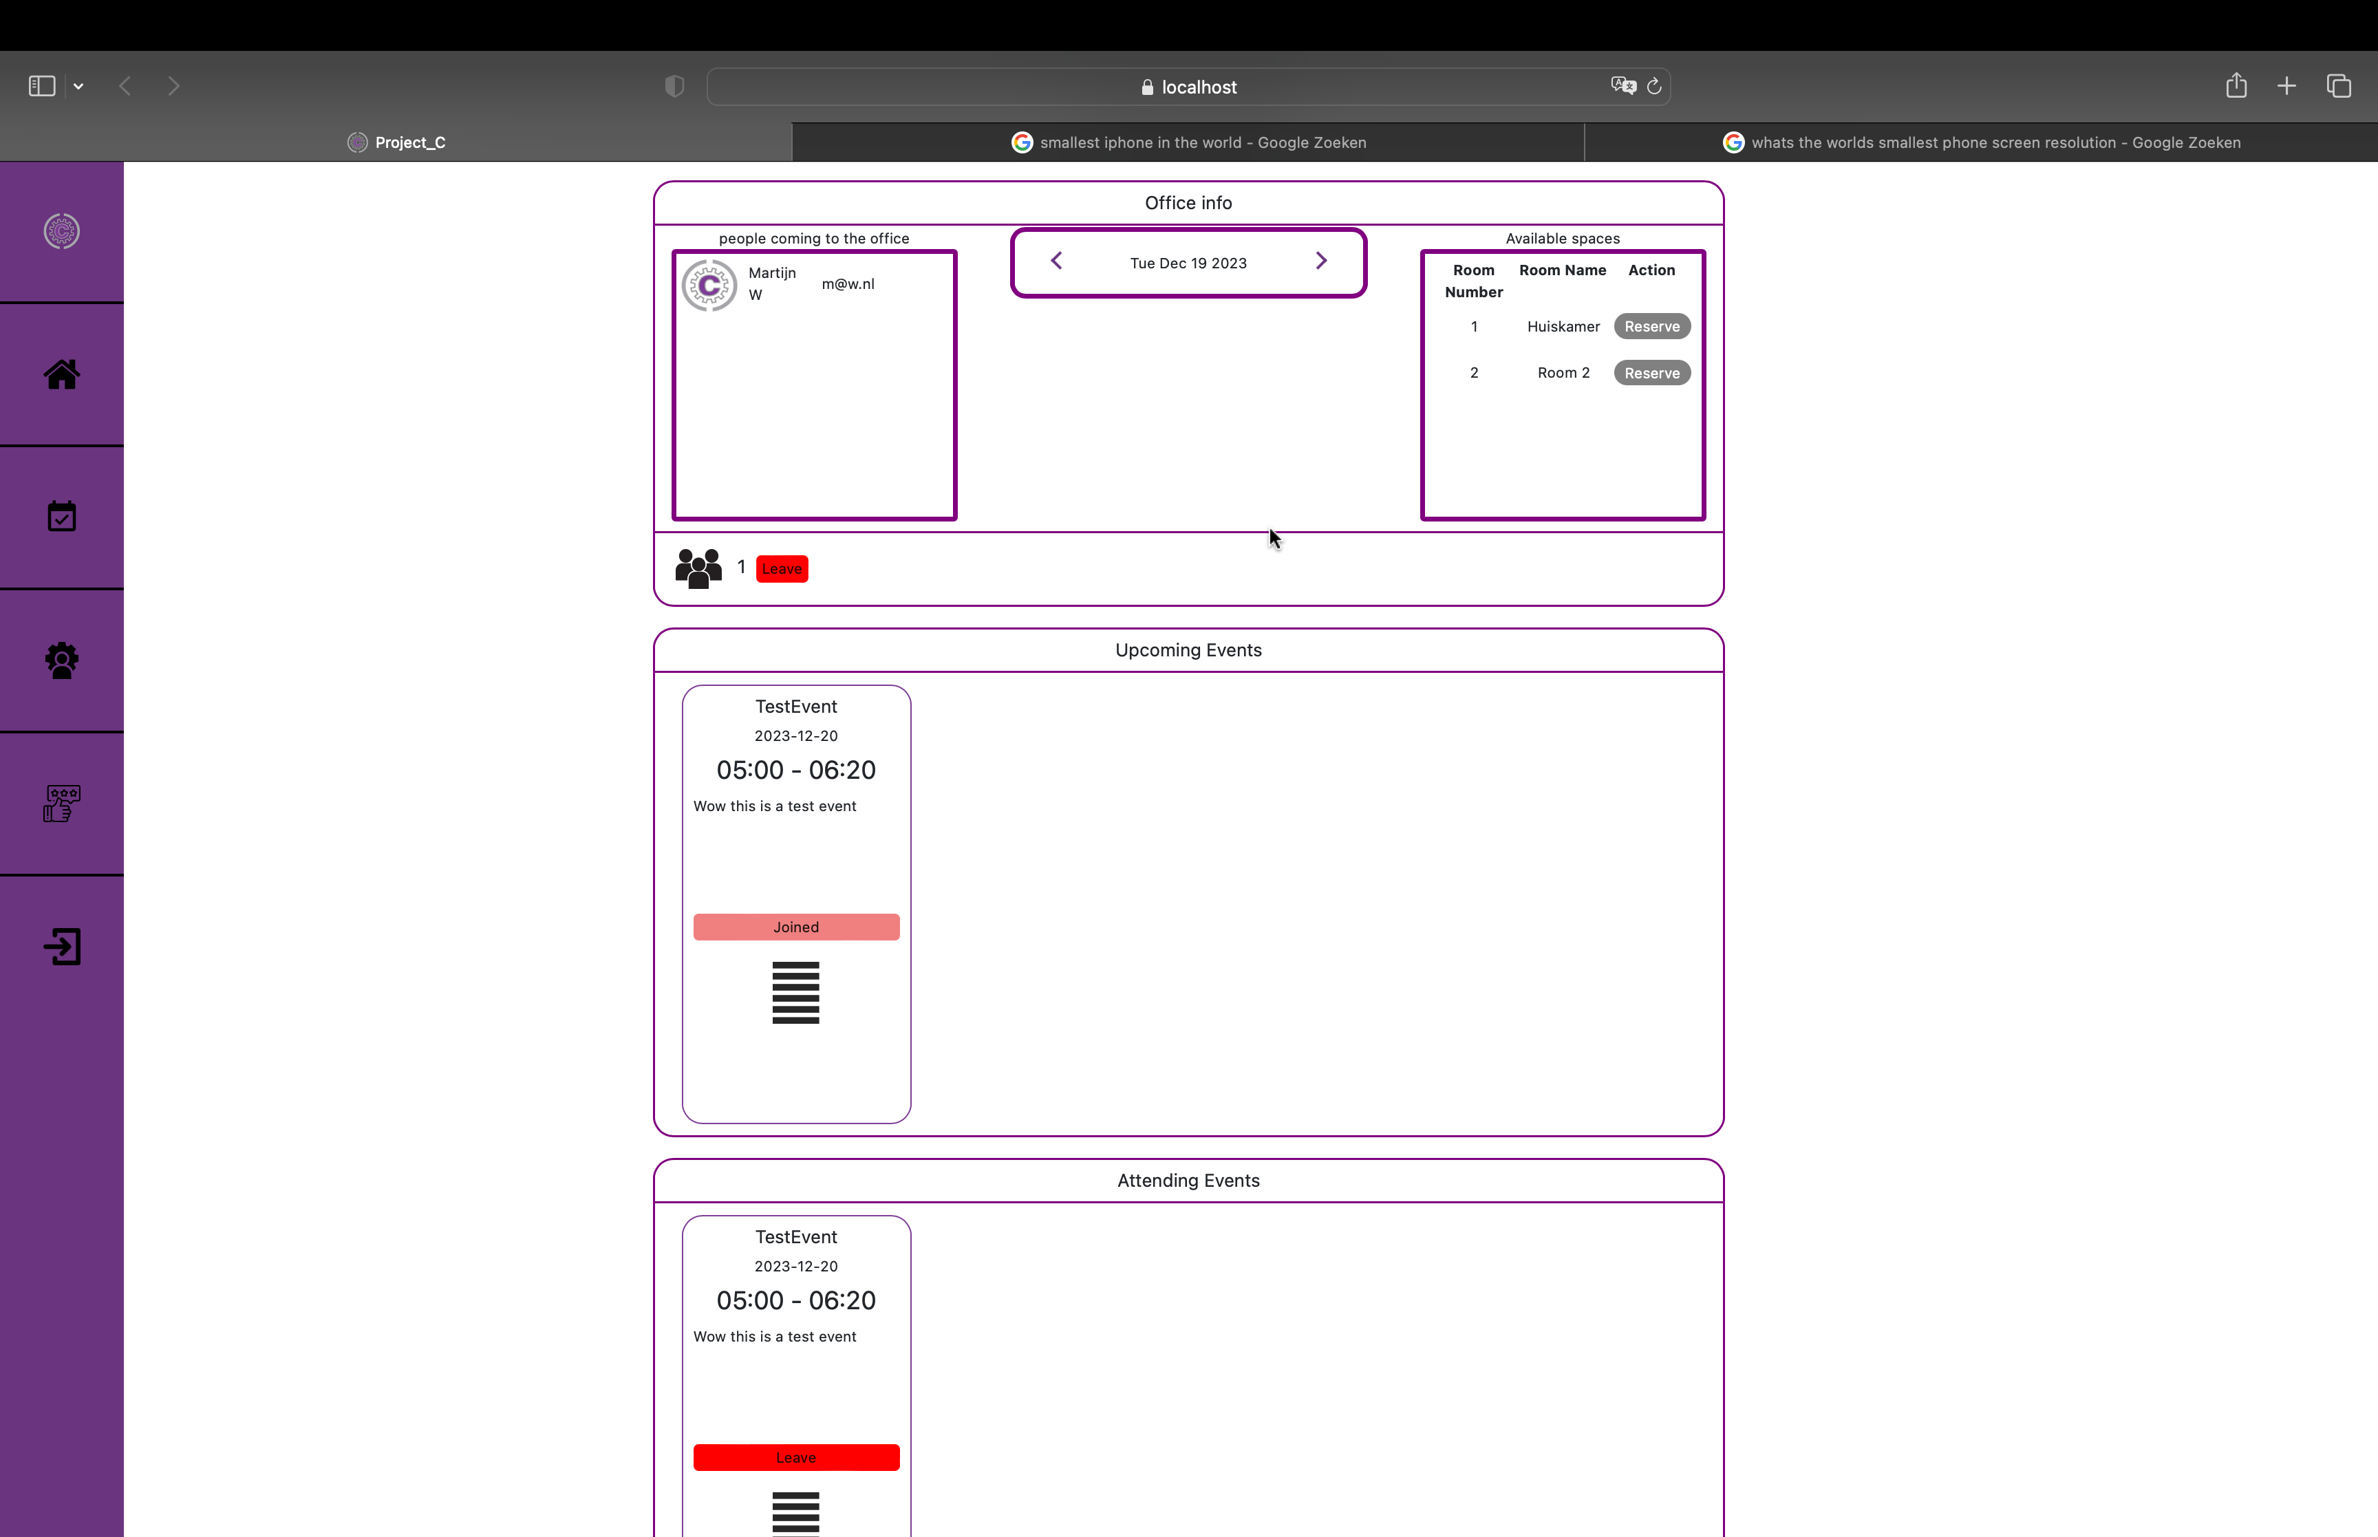Screen dimensions: 2378x1537
Task: Click red Leave button in Office info
Action: [x=782, y=569]
